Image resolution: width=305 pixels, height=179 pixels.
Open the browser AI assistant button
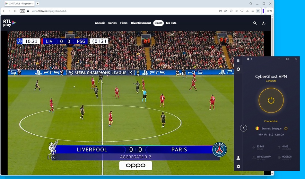269,11
